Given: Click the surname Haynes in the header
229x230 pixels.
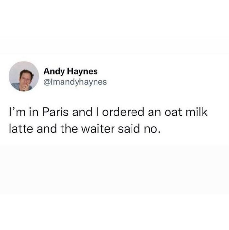Looking at the screenshot, I should (82, 71).
